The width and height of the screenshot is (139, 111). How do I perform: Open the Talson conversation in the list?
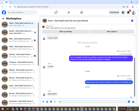pos(19,24)
